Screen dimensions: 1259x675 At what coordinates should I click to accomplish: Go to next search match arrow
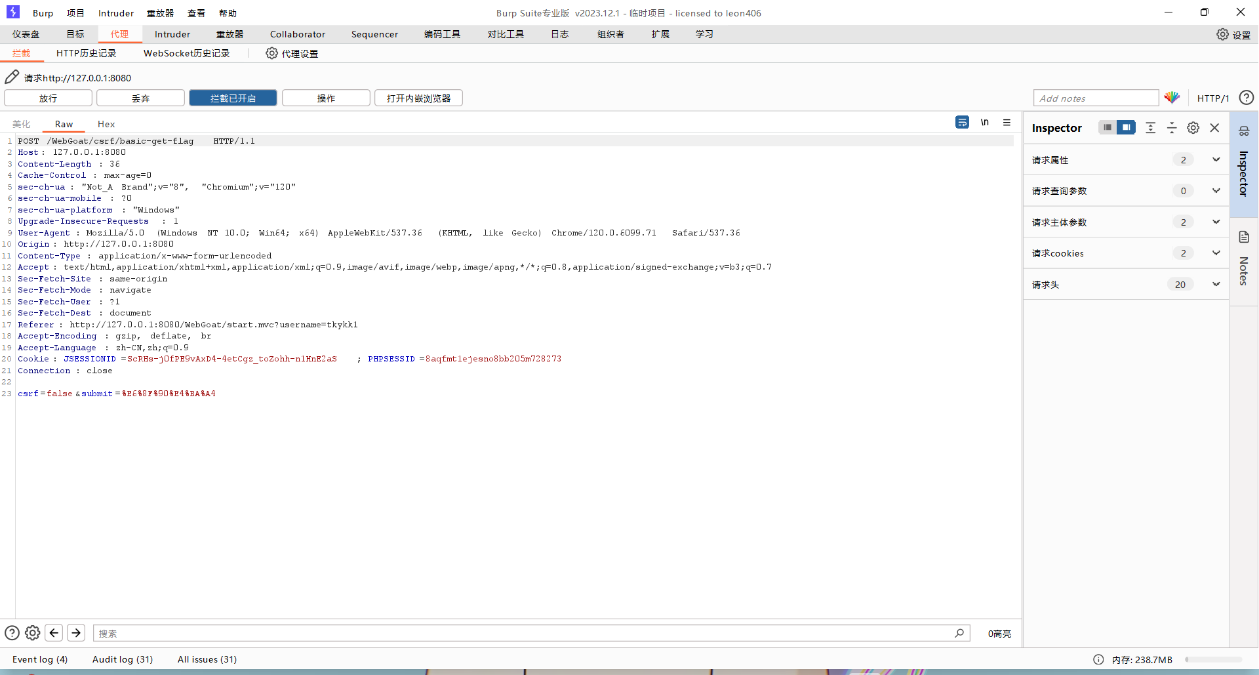pyautogui.click(x=76, y=632)
